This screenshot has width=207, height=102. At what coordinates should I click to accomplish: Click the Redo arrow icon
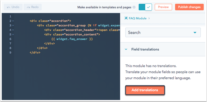tap(28, 7)
